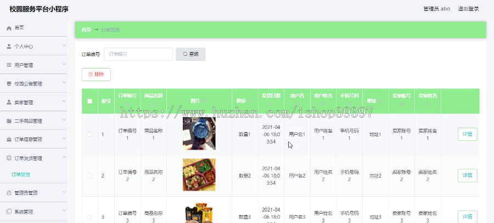
Task: Expand the 用户管理 menu chevron
Action: pyautogui.click(x=64, y=64)
